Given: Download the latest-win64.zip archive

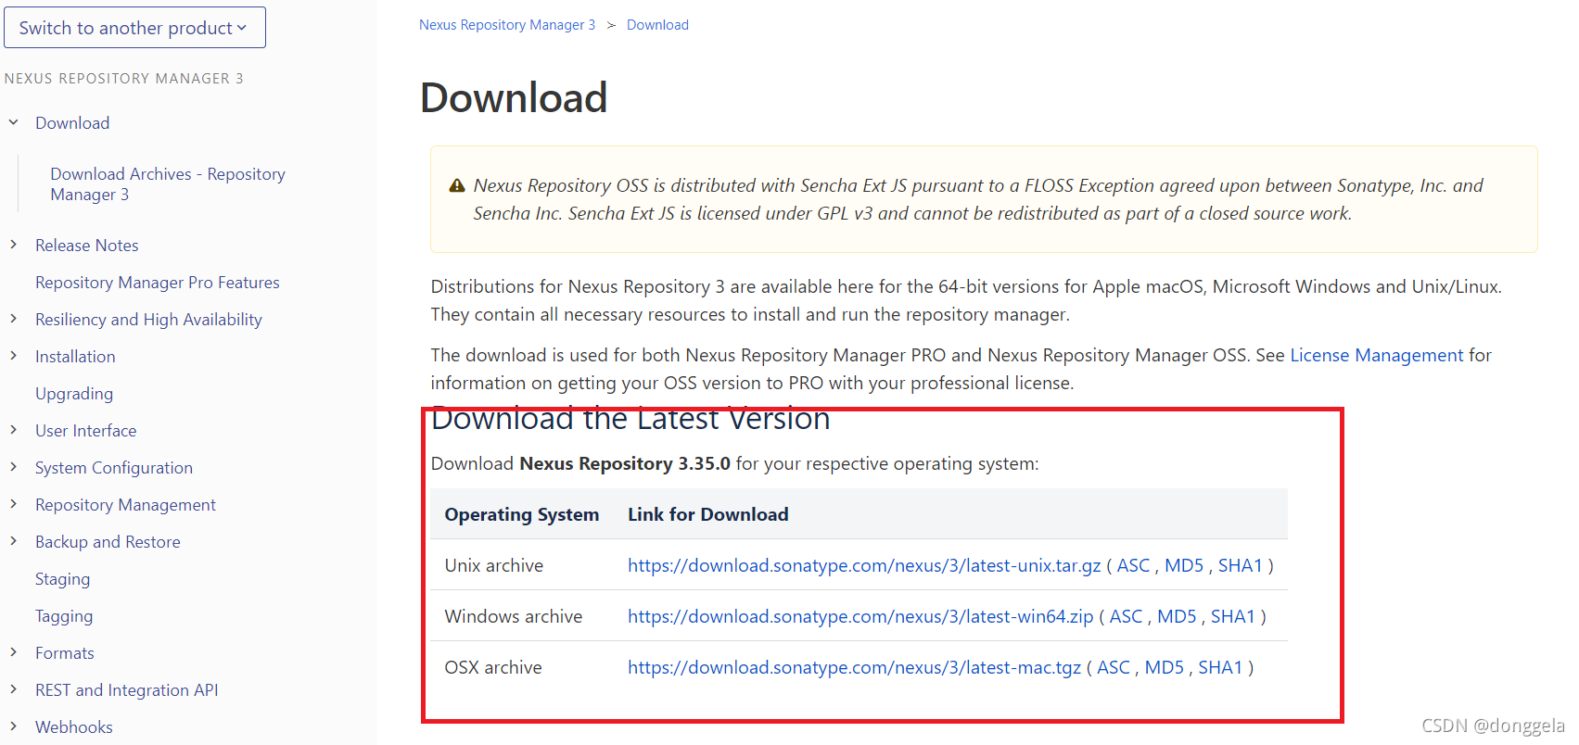Looking at the screenshot, I should pyautogui.click(x=860, y=616).
